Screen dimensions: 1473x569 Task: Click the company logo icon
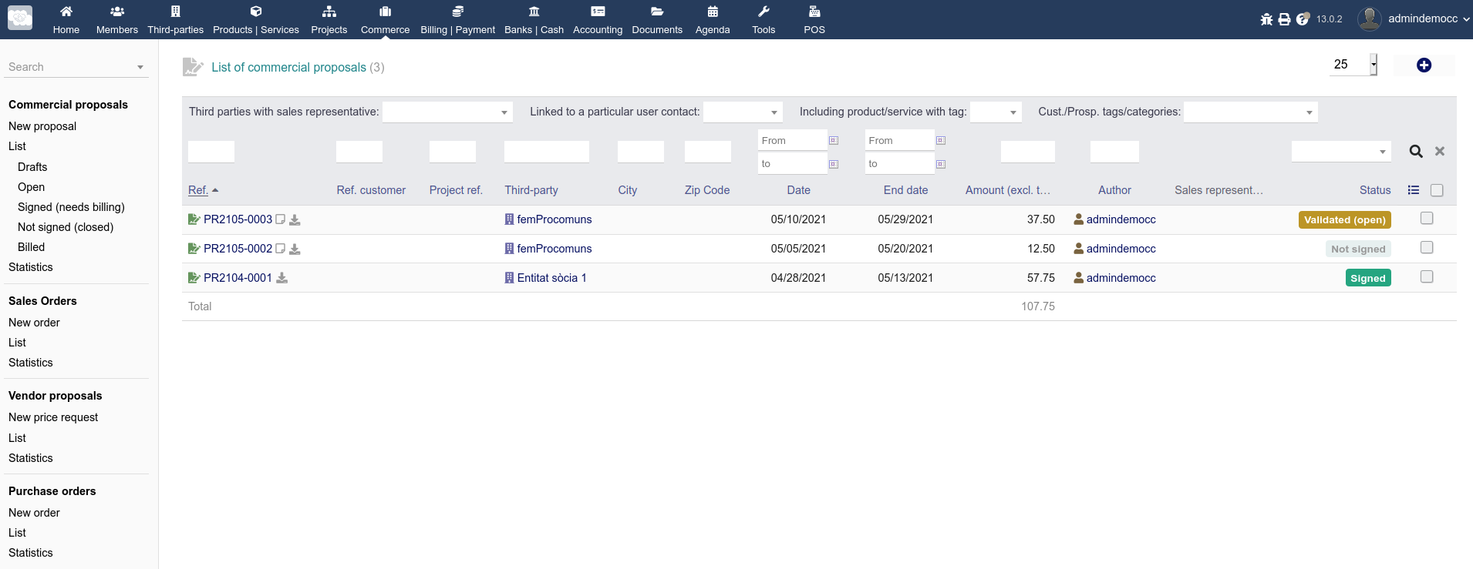pyautogui.click(x=20, y=18)
